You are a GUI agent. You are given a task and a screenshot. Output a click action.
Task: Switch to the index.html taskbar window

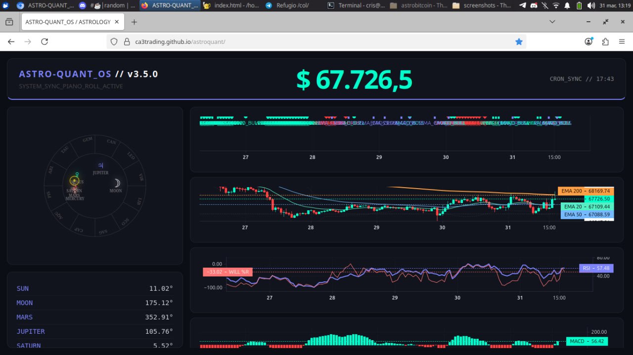(231, 5)
